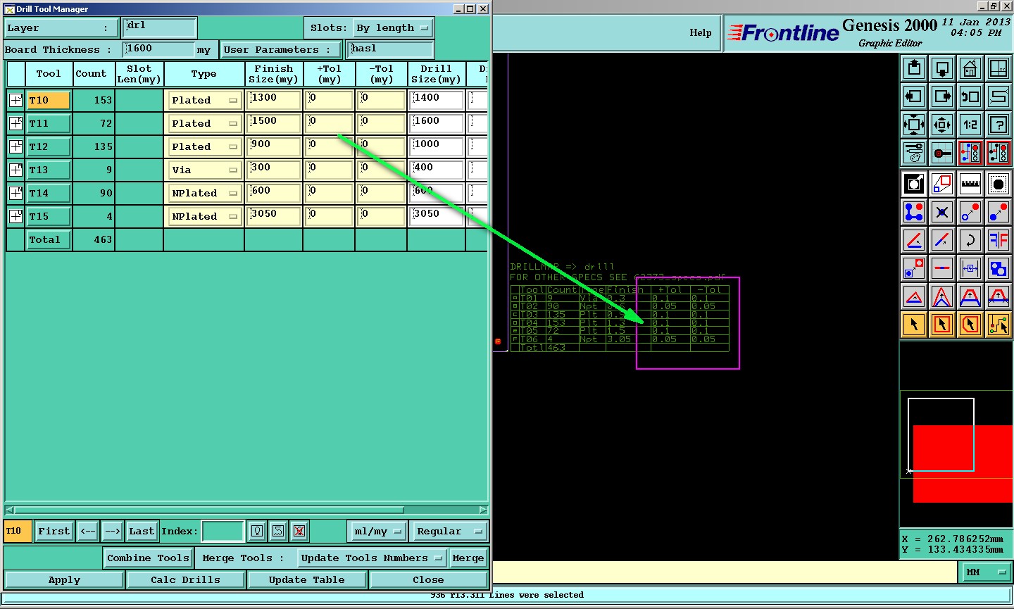Click the XY coordinate grid icon
The image size is (1014, 609).
999,68
